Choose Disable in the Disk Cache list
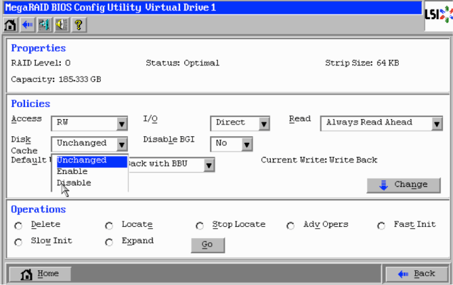 [74, 183]
